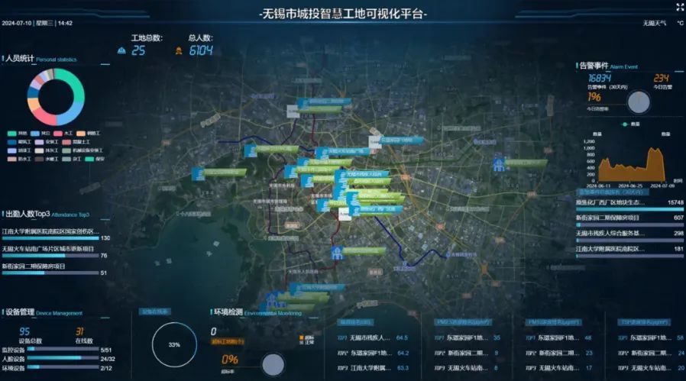Click noise TOP2 东璐家园F1地 row with 64.2
Screen dimensions: 686x381
pyautogui.click(x=373, y=353)
